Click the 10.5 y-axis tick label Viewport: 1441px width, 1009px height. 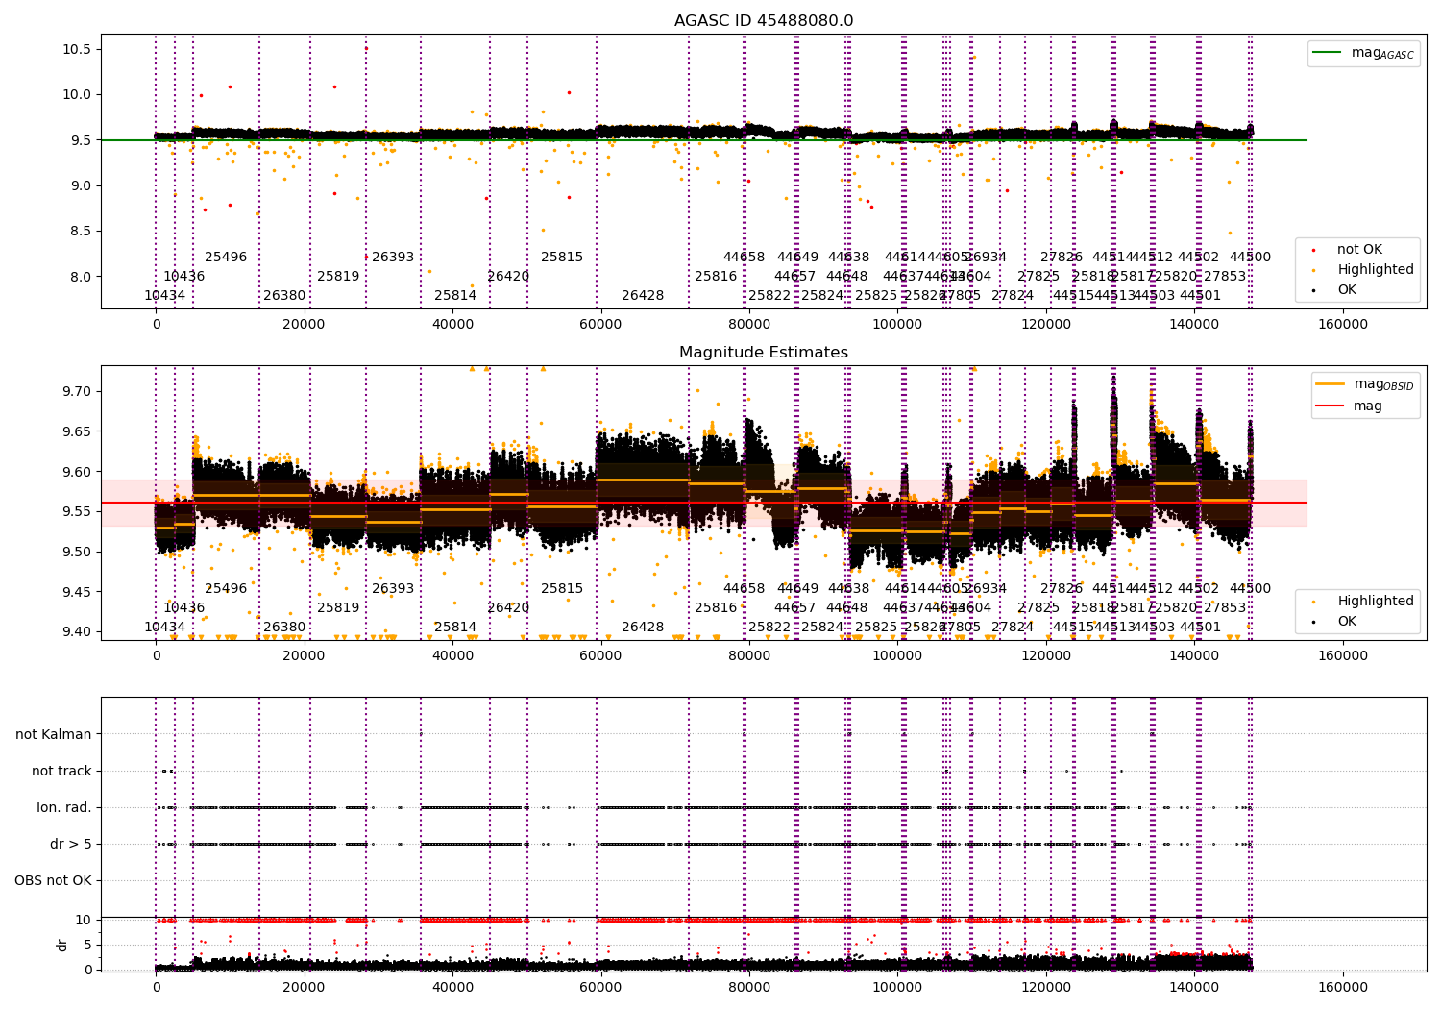tap(77, 49)
